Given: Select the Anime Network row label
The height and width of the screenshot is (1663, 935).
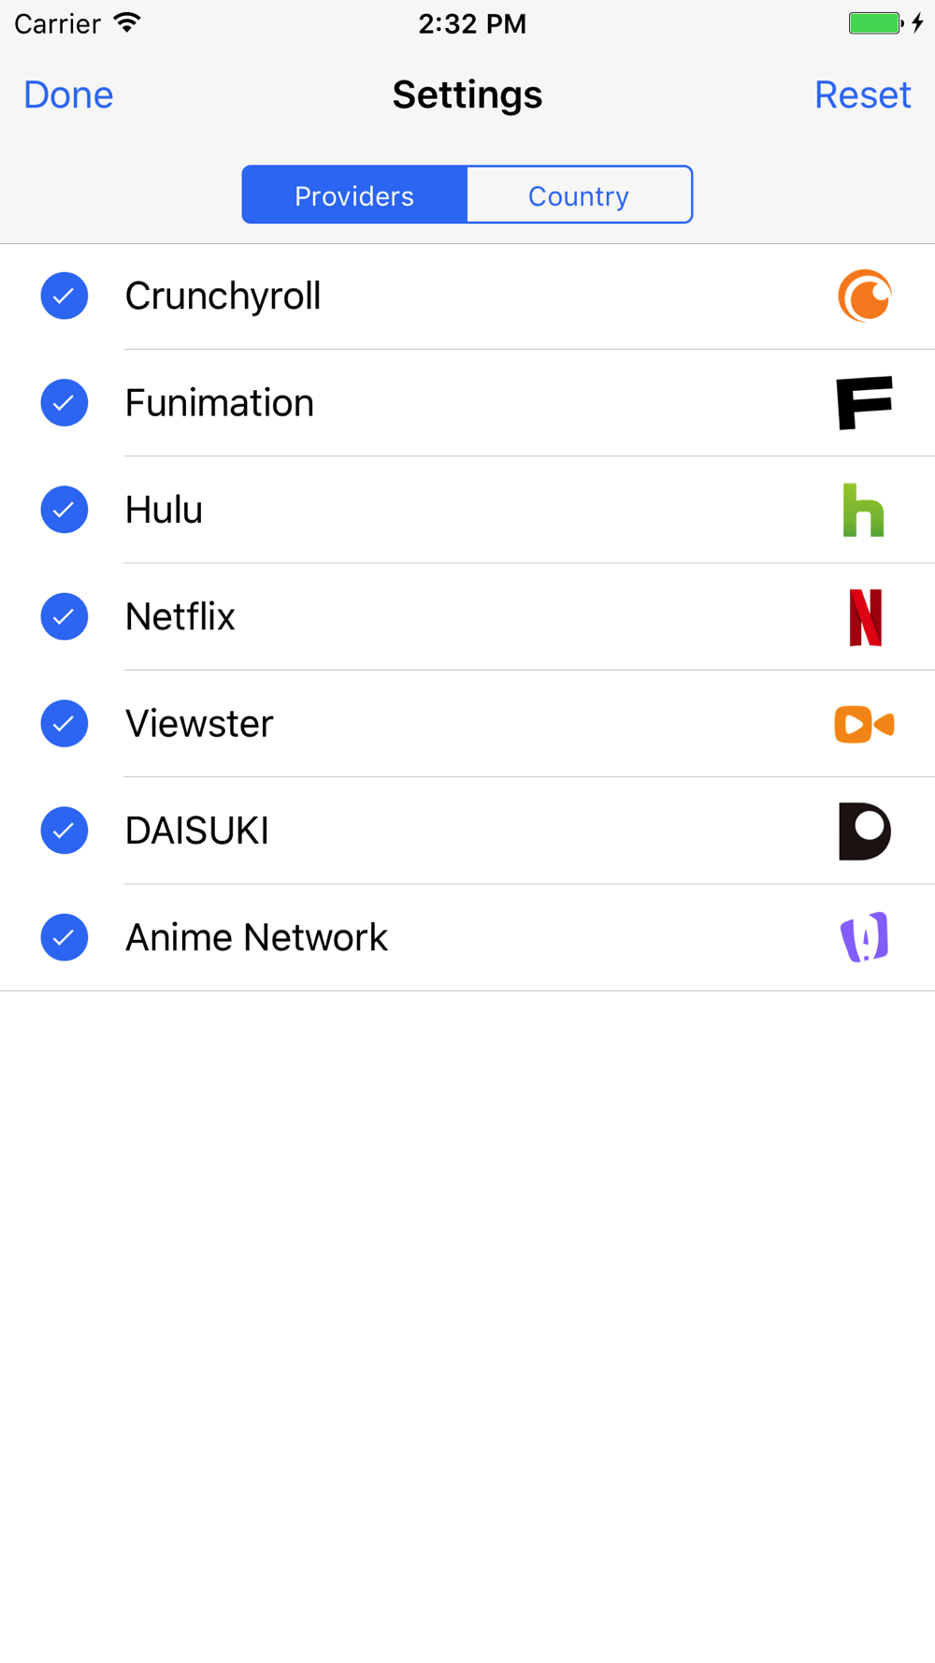Looking at the screenshot, I should point(256,937).
